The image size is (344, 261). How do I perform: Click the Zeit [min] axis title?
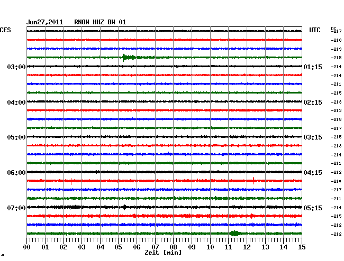pos(163,253)
